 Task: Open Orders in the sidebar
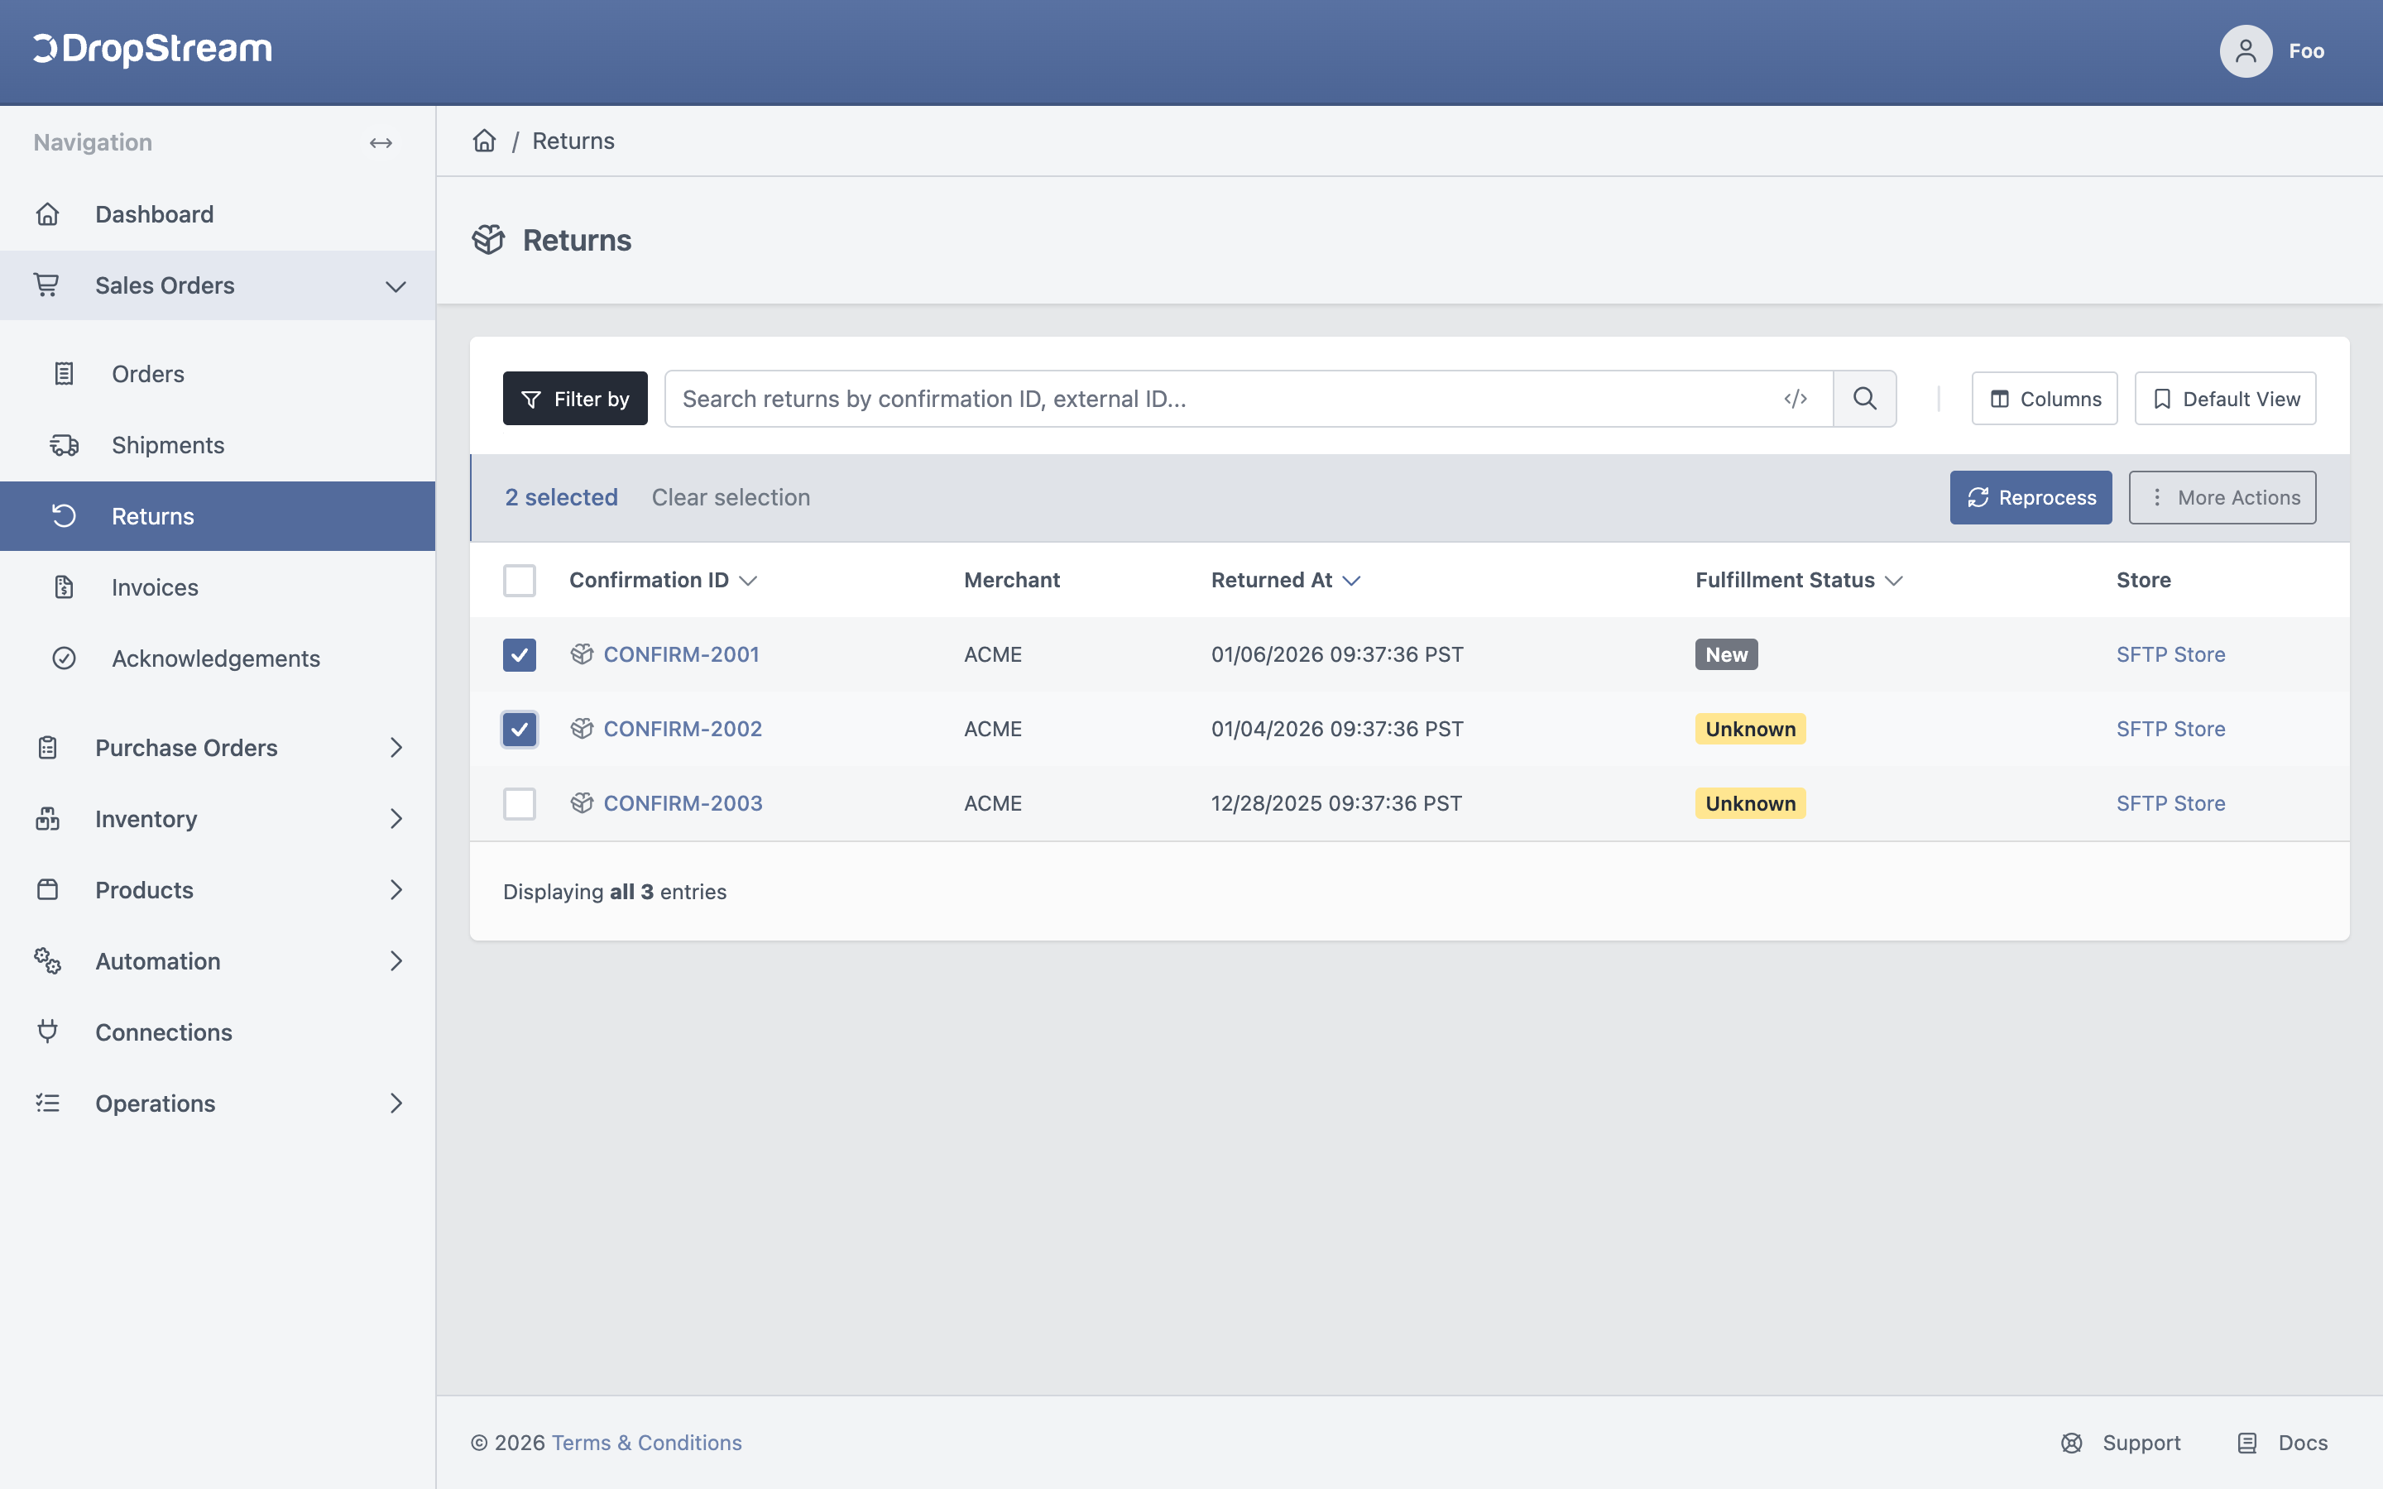point(218,374)
